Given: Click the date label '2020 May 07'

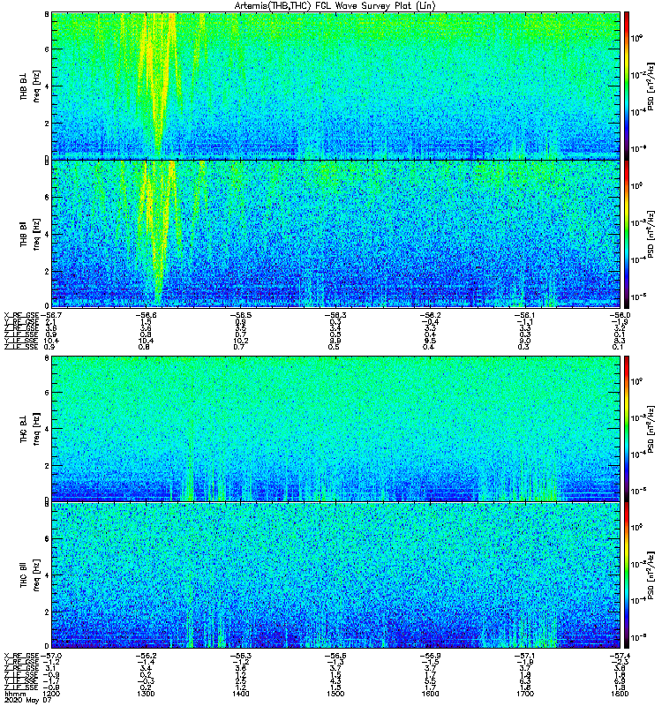Looking at the screenshot, I should [x=27, y=700].
